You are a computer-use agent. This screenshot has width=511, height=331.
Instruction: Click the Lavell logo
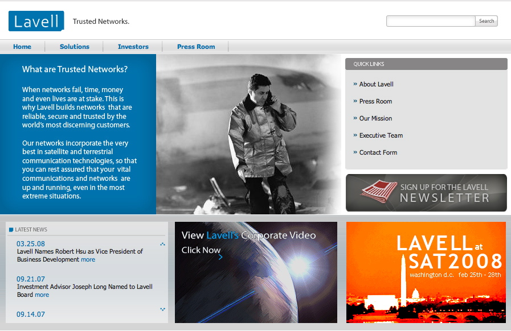pyautogui.click(x=36, y=20)
